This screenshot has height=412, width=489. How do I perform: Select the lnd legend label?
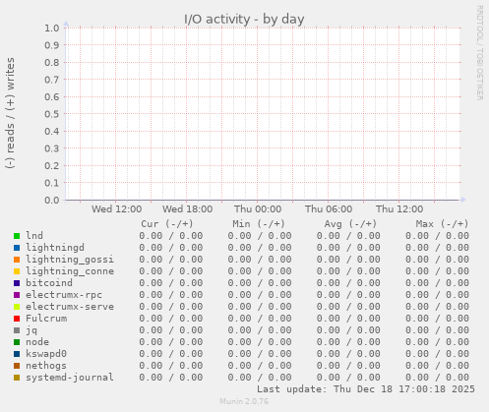click(x=34, y=235)
